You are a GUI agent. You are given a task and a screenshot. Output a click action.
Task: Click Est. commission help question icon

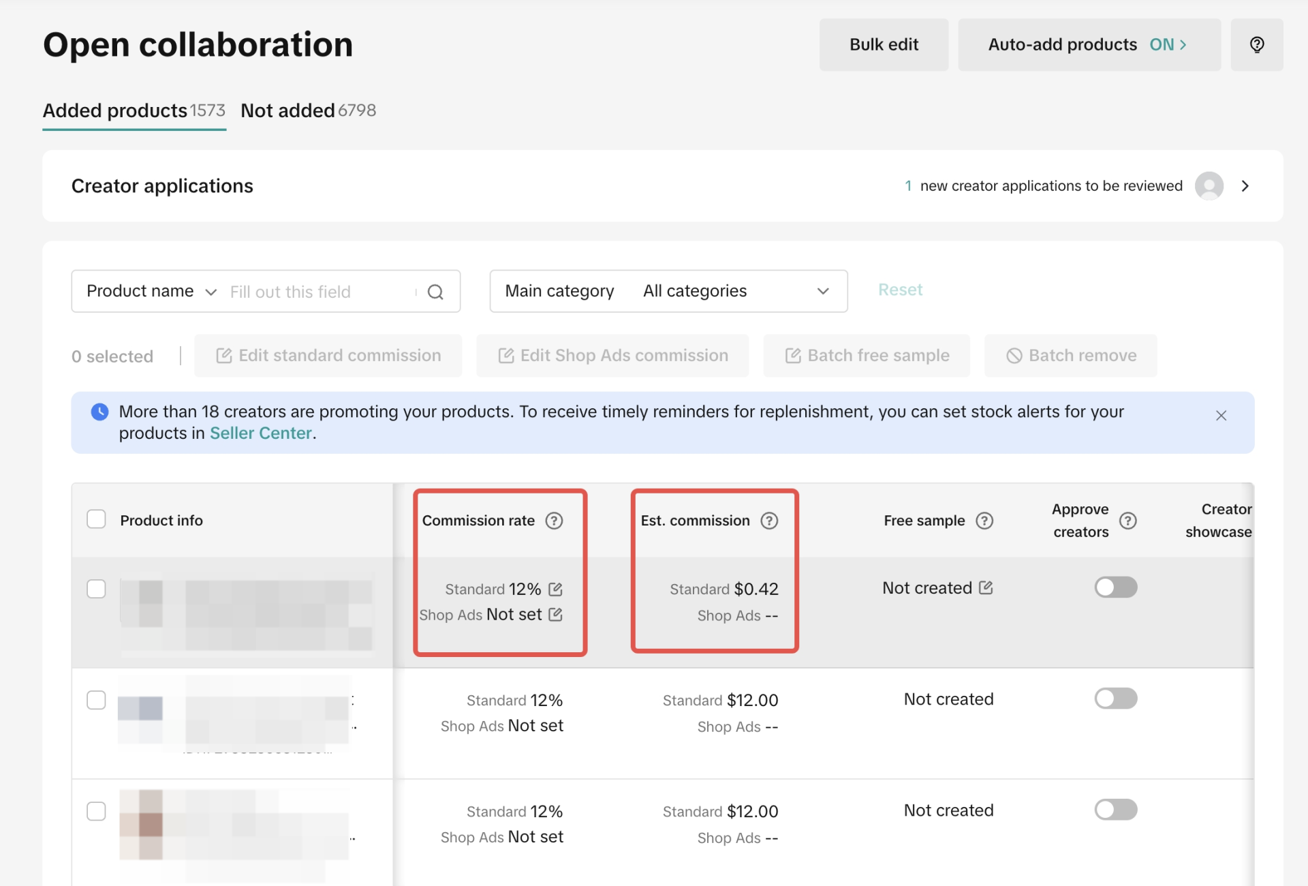pyautogui.click(x=769, y=521)
